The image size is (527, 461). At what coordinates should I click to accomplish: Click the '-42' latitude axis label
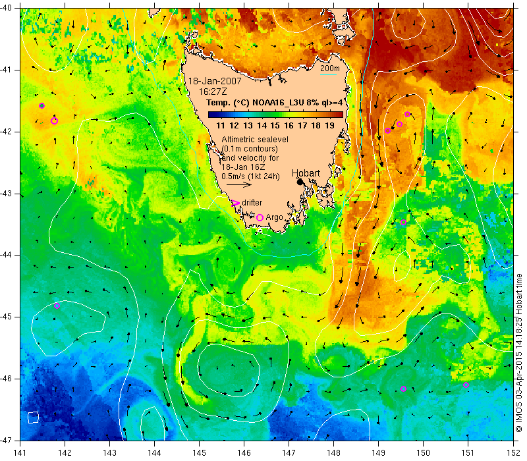(x=6, y=132)
